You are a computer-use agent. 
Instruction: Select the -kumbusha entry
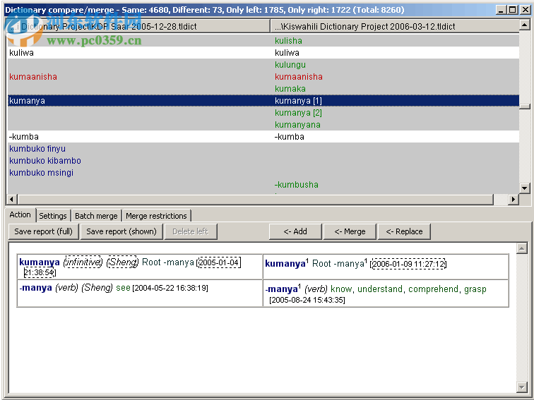(296, 185)
